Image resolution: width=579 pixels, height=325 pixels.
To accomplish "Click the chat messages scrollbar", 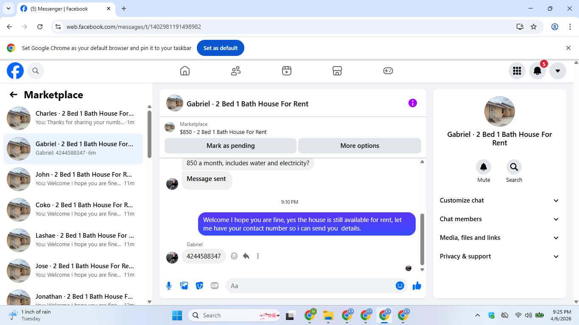I will (x=422, y=239).
